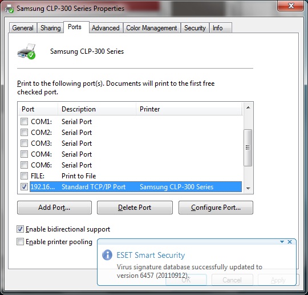The image size is (308, 295).
Task: Switch to the Advanced tab
Action: tap(106, 28)
